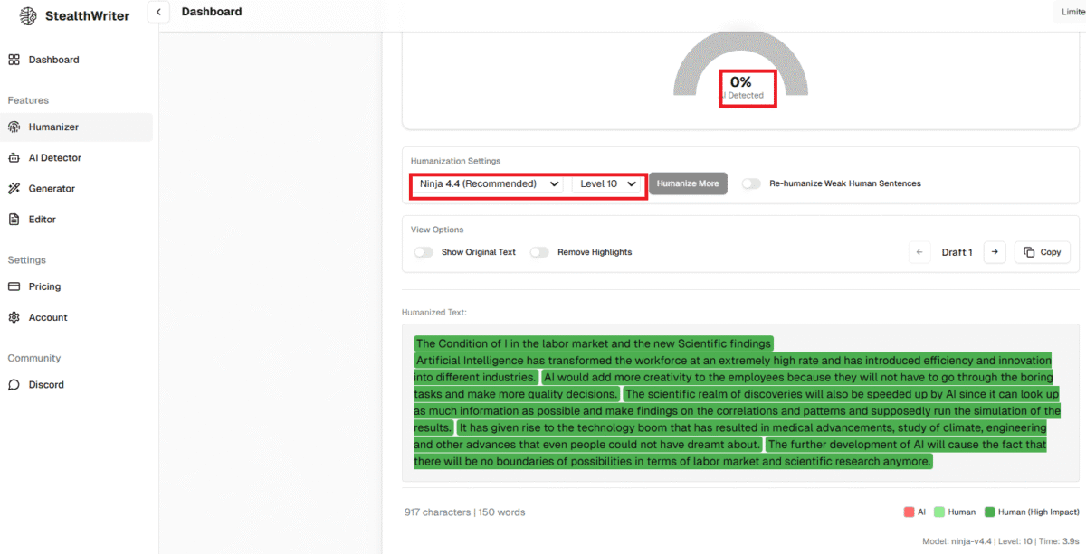Click the Dashboard page title tab
The width and height of the screenshot is (1086, 554).
211,11
